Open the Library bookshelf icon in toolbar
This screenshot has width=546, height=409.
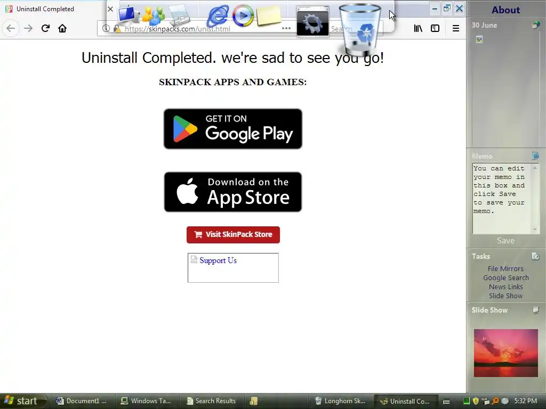point(418,28)
